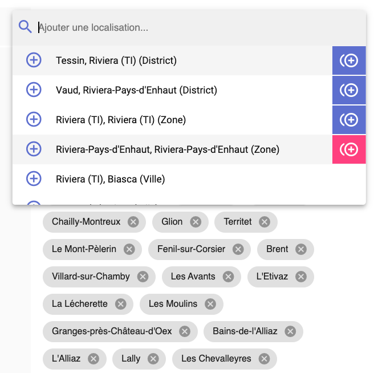Add surroundings of Tessin, Riviera (TI) District
374x373 pixels.
pos(349,60)
